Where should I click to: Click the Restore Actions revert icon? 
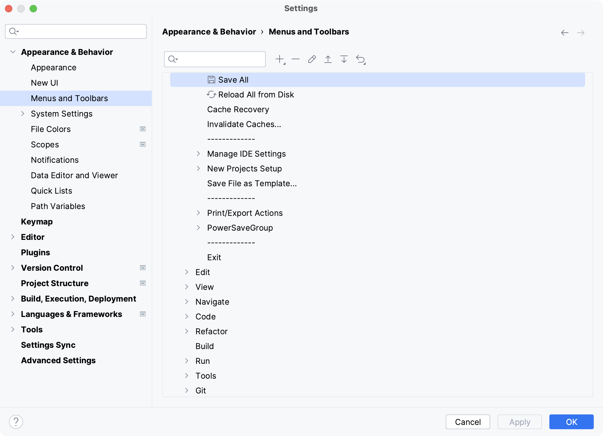(x=360, y=59)
